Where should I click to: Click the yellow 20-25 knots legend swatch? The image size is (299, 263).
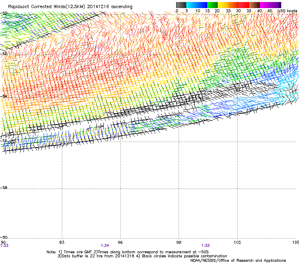223,5
